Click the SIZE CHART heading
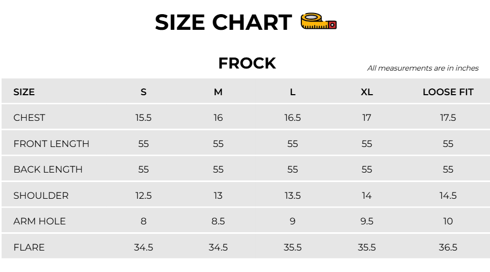Viewport: 490px width, 272px height. click(x=223, y=22)
